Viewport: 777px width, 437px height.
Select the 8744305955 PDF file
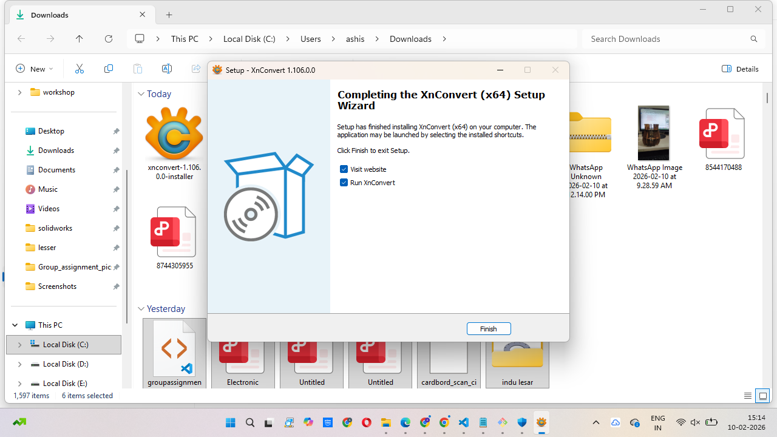point(174,238)
